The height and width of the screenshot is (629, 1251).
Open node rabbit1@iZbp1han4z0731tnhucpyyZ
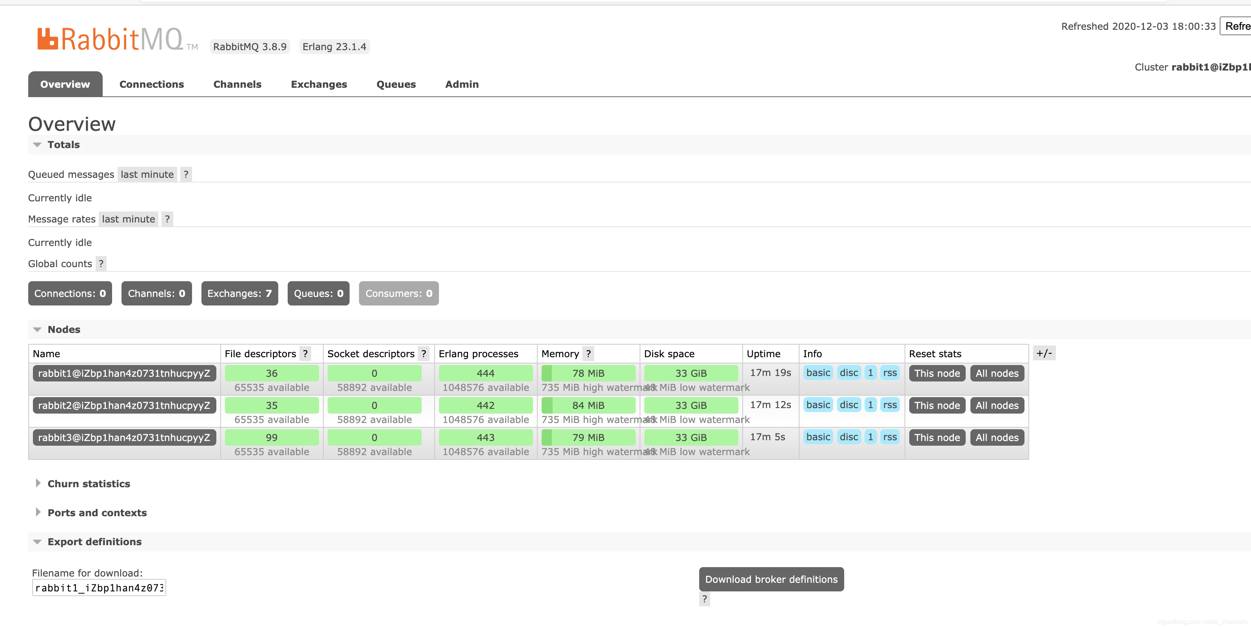[124, 373]
